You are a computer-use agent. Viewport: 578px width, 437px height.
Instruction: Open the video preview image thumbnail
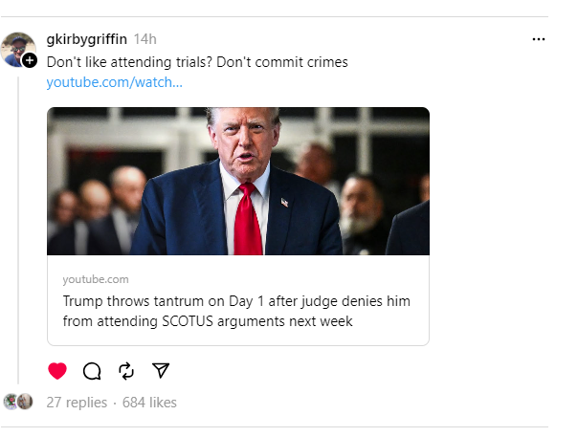point(237,181)
